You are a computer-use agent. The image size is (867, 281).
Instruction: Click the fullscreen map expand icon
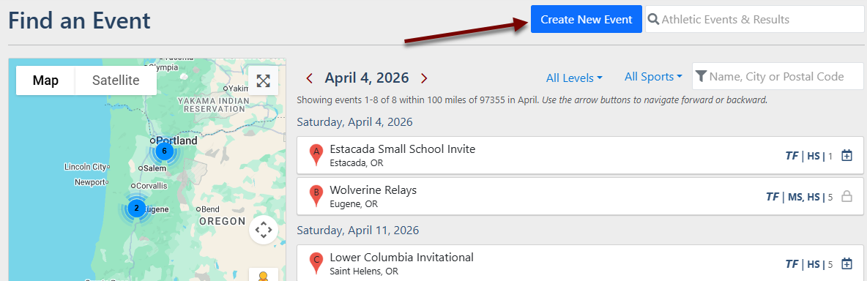263,80
